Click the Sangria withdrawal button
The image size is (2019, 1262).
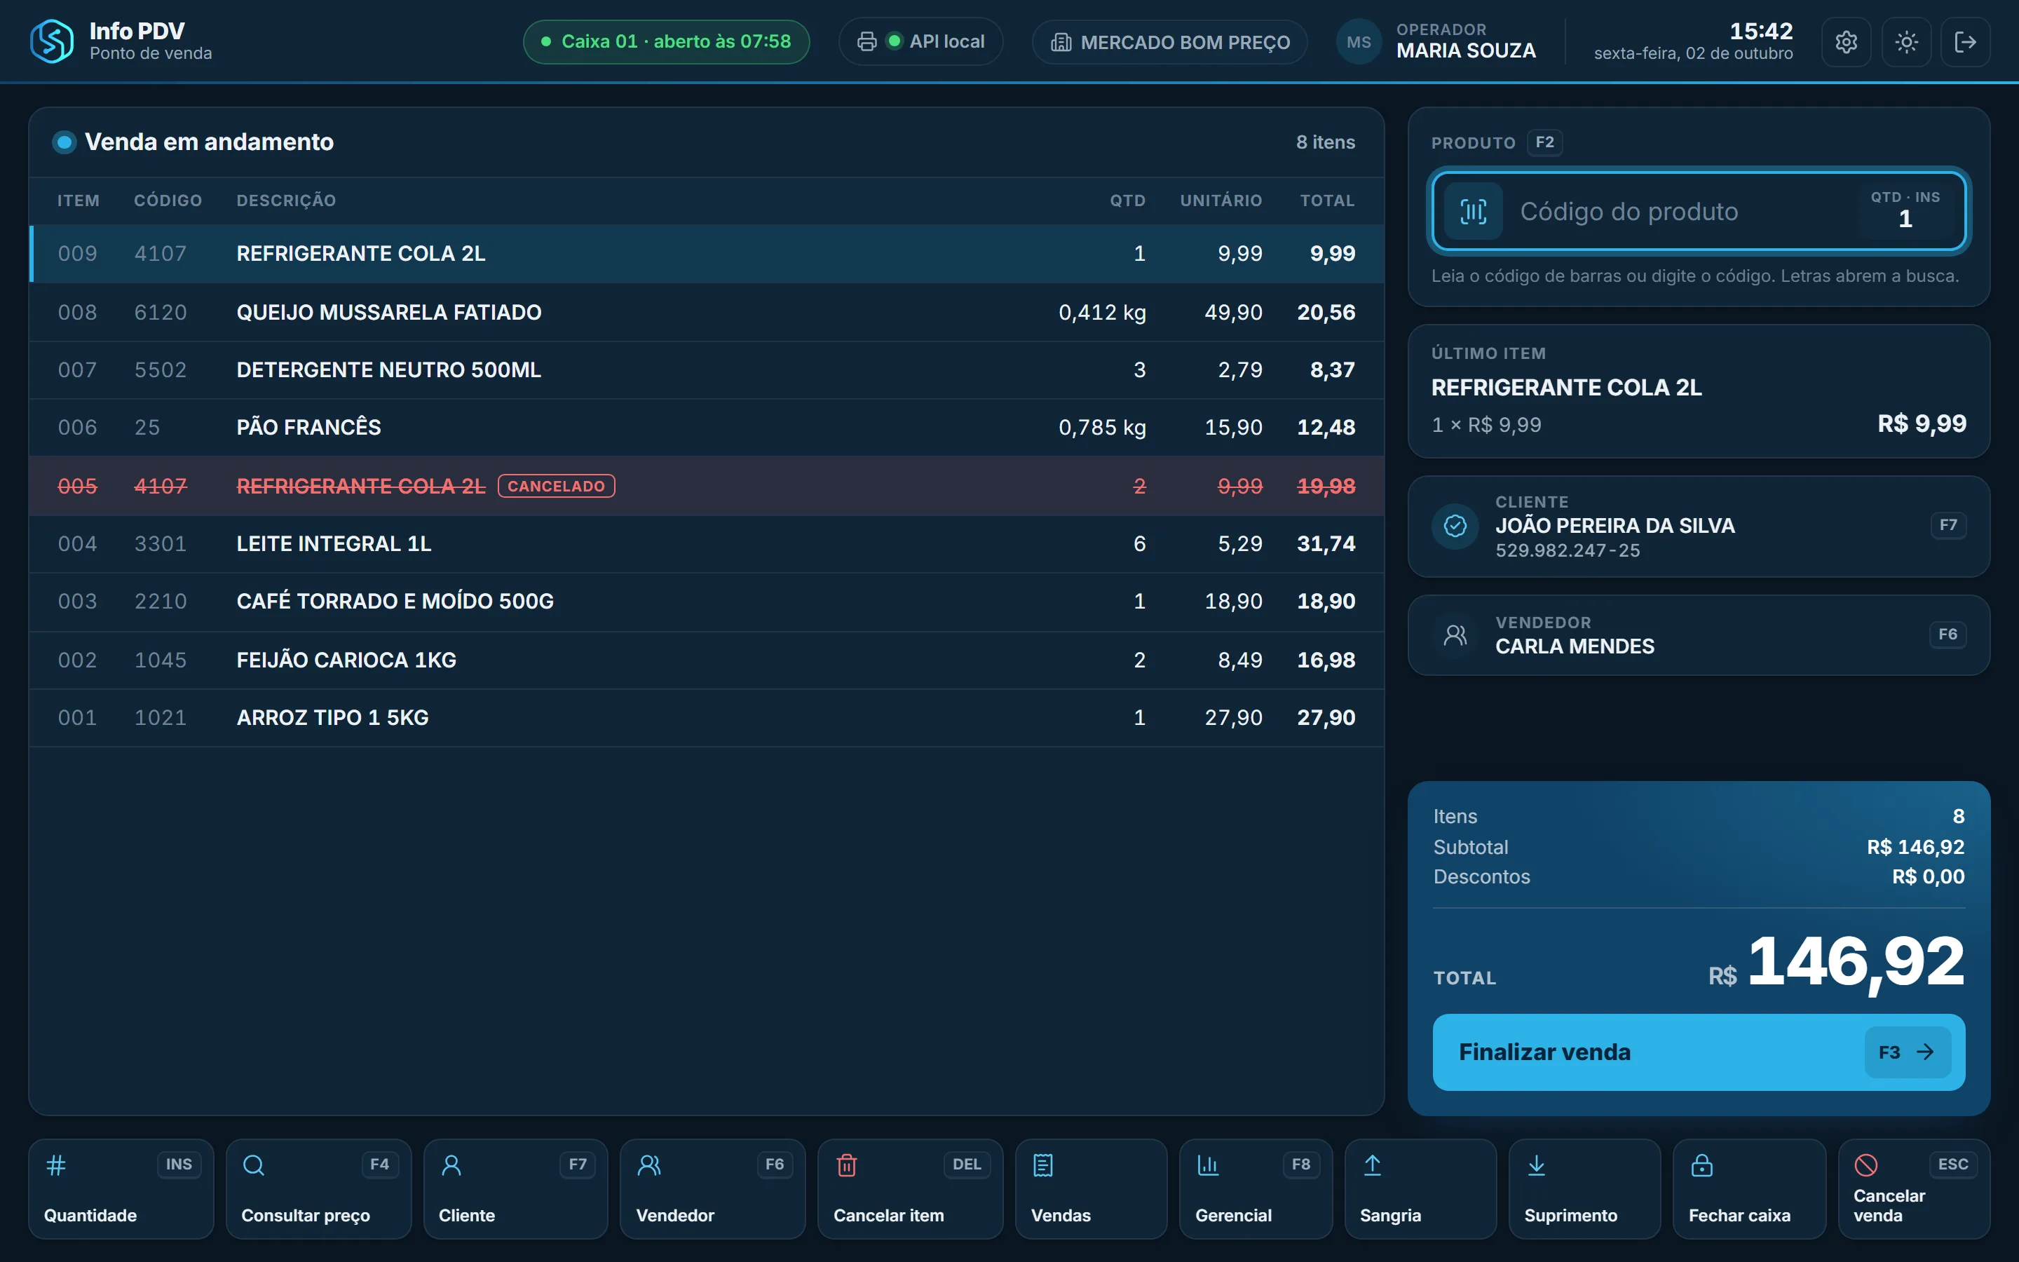tap(1421, 1188)
